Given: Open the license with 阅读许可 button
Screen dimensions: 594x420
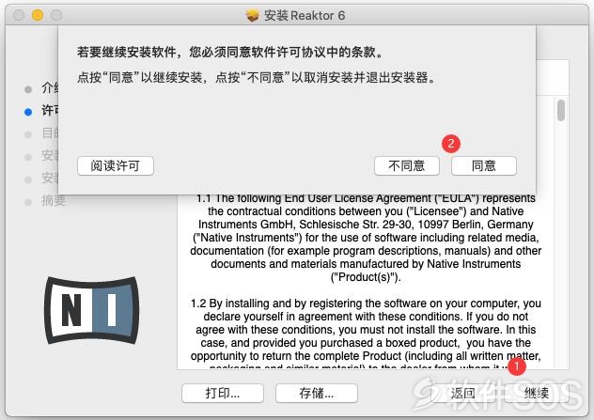Looking at the screenshot, I should tap(116, 166).
